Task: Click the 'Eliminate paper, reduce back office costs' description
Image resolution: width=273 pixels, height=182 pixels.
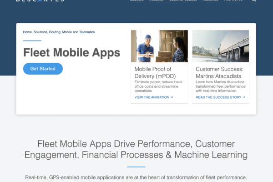Action: [158, 86]
